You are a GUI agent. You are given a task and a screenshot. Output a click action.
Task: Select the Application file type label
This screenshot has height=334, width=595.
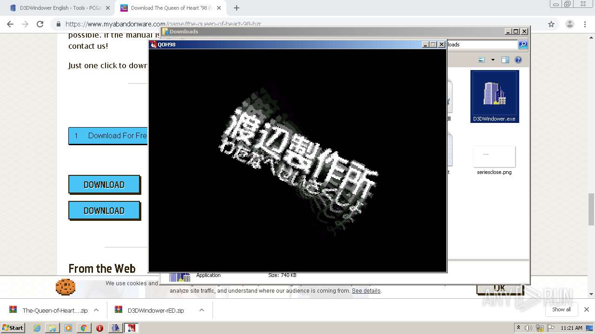(208, 275)
